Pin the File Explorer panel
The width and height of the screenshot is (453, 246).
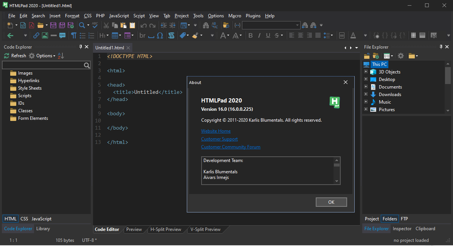[x=441, y=47]
